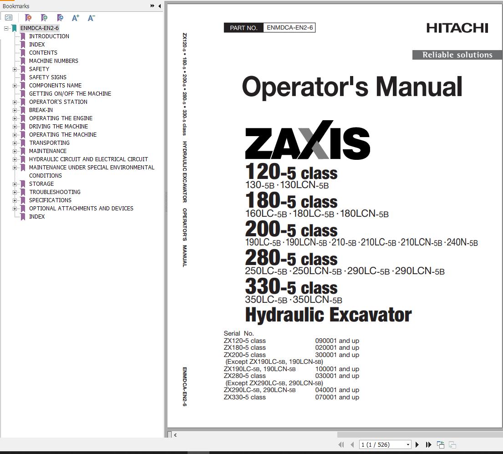Open the TROUBLESHOOTING bookmark text

tap(55, 192)
